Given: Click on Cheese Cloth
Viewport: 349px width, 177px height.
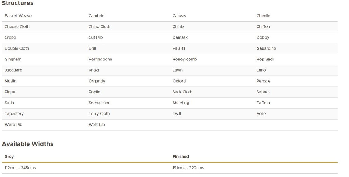Looking at the screenshot, I should [x=17, y=27].
